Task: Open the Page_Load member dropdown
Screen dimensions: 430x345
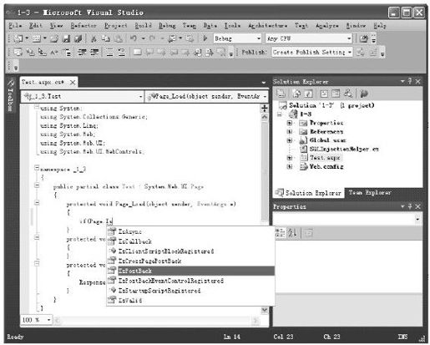Action: tap(207, 96)
